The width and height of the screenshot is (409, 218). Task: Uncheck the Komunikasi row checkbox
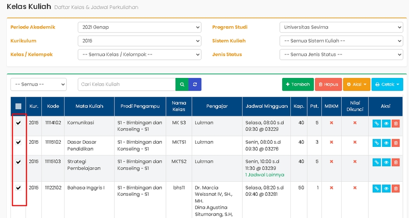[19, 123]
